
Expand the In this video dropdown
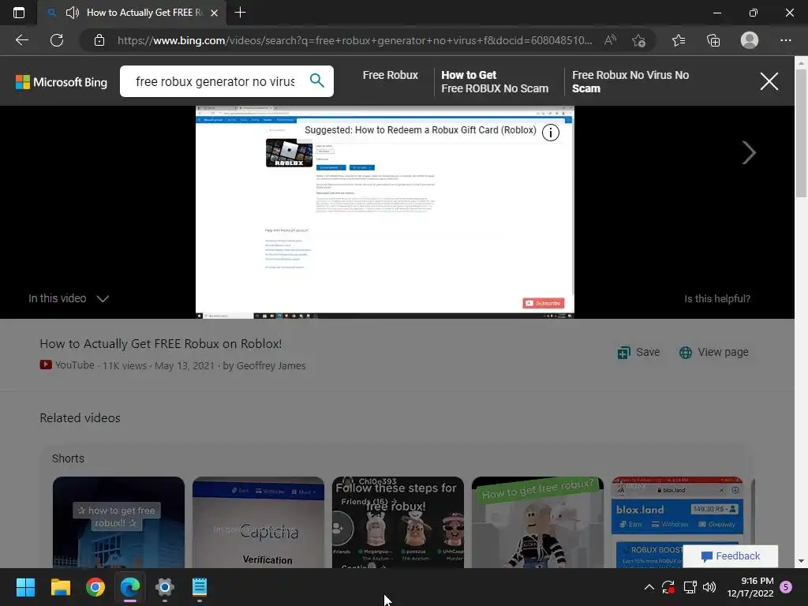[x=69, y=298]
